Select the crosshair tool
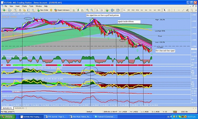Screen dimensions: 198x119 click(169, 10)
